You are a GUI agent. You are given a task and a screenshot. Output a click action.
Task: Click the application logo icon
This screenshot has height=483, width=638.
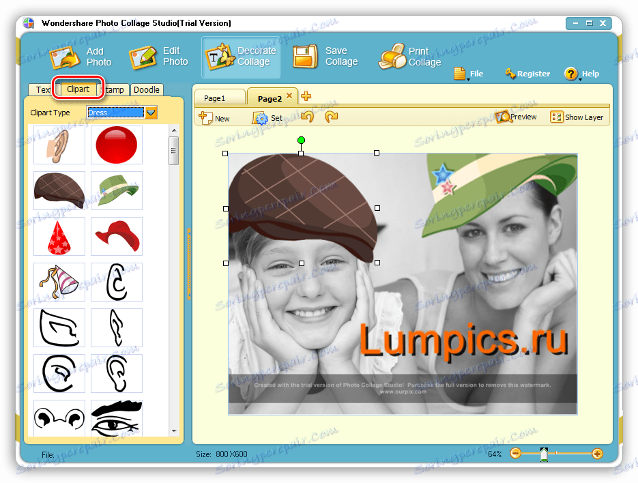29,23
